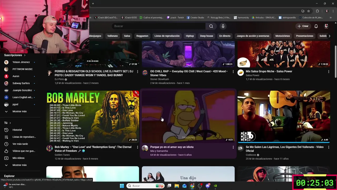Open the Mia y Samantha channel avatar

pos(145,148)
